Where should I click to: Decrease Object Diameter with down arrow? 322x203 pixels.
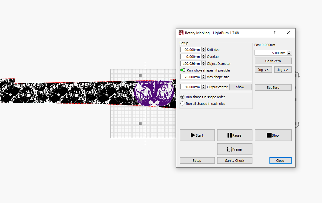point(204,65)
